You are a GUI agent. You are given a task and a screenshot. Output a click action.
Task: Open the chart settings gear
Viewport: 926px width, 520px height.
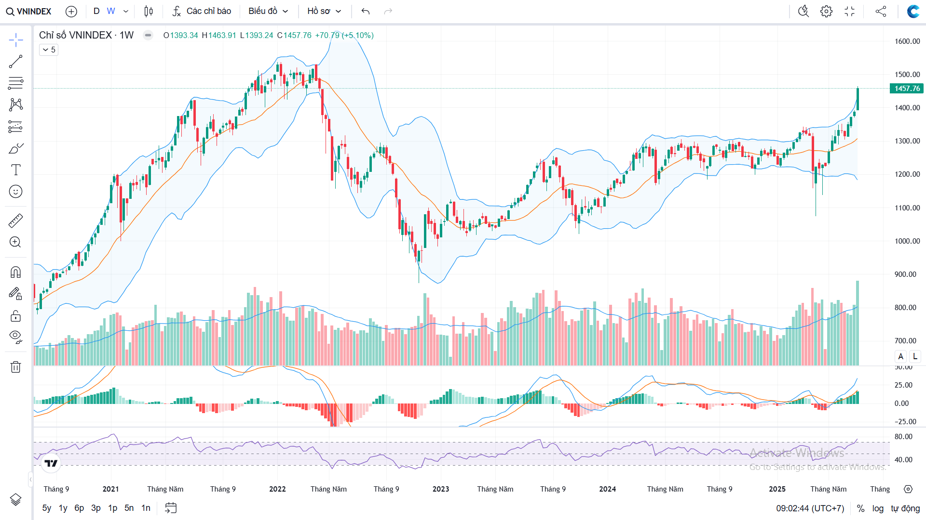[826, 11]
